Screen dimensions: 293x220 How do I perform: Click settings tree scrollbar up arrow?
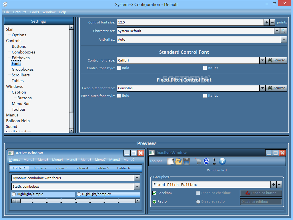tap(71, 27)
